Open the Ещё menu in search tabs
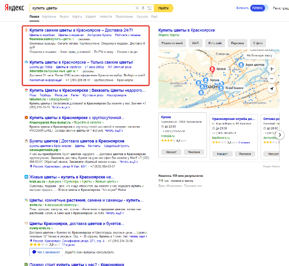 point(154,16)
